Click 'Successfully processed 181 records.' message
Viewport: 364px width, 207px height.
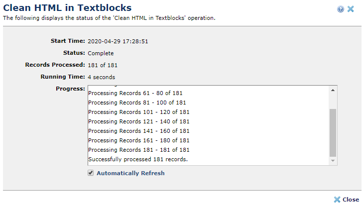point(137,159)
